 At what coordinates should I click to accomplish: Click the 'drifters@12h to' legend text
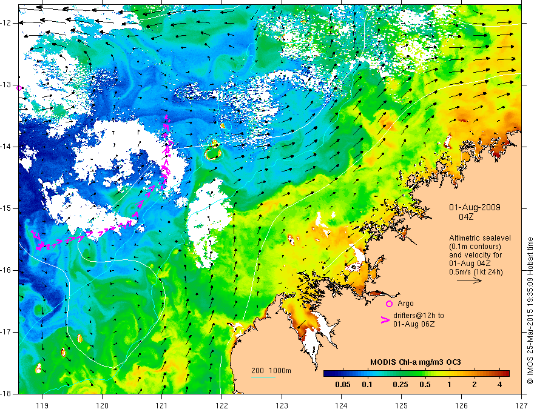pos(419,316)
